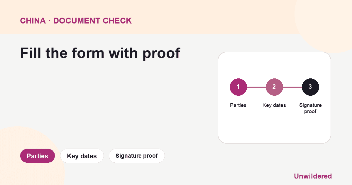The width and height of the screenshot is (352, 185).
Task: Open the Unwildered brand link
Action: pos(313,176)
